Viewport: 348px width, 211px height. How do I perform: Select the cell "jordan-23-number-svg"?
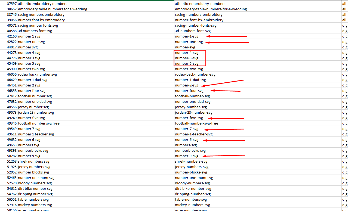point(194,113)
